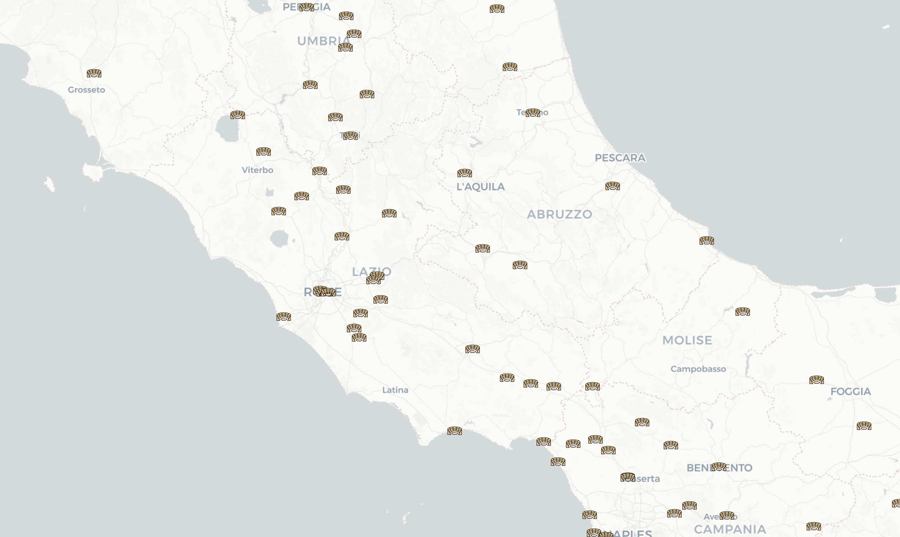The width and height of the screenshot is (900, 537).
Task: Click the amphitheater marker overlapping the PERUGIA label
Action: pyautogui.click(x=307, y=7)
